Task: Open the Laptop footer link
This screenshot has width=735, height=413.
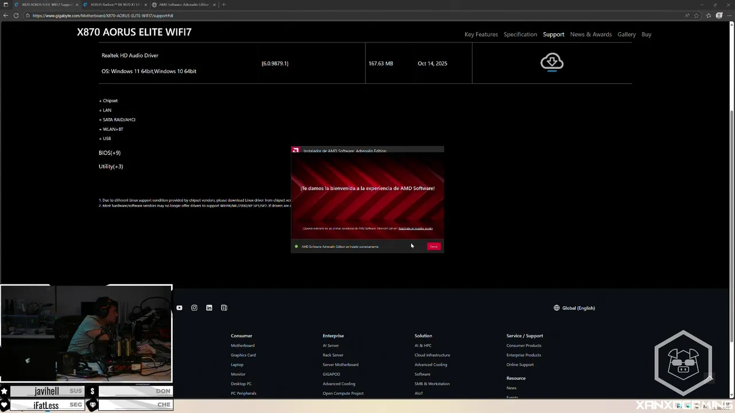Action: tap(237, 365)
